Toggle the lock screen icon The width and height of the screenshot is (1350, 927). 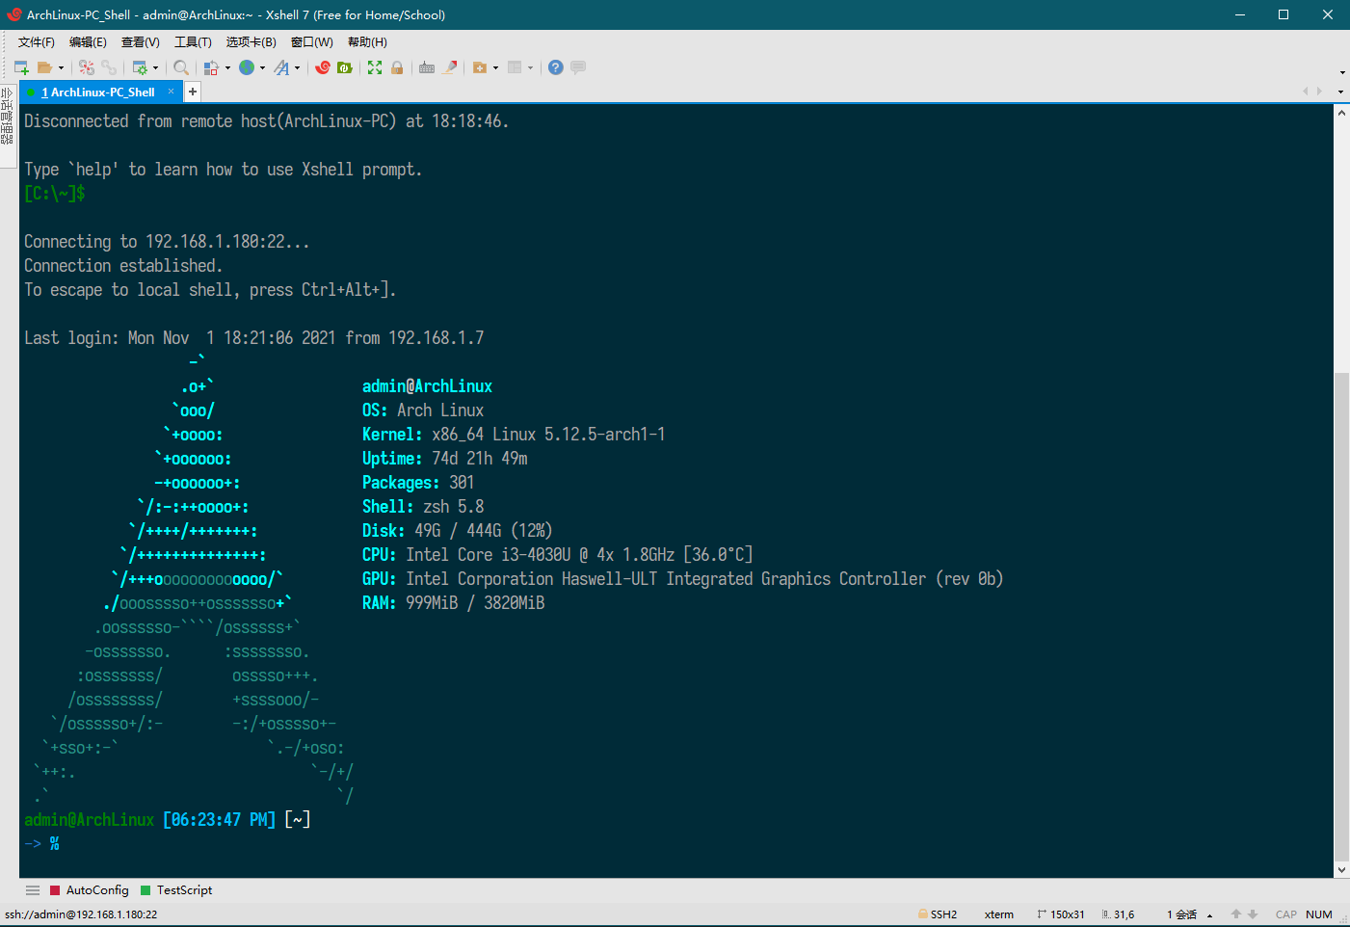[396, 67]
